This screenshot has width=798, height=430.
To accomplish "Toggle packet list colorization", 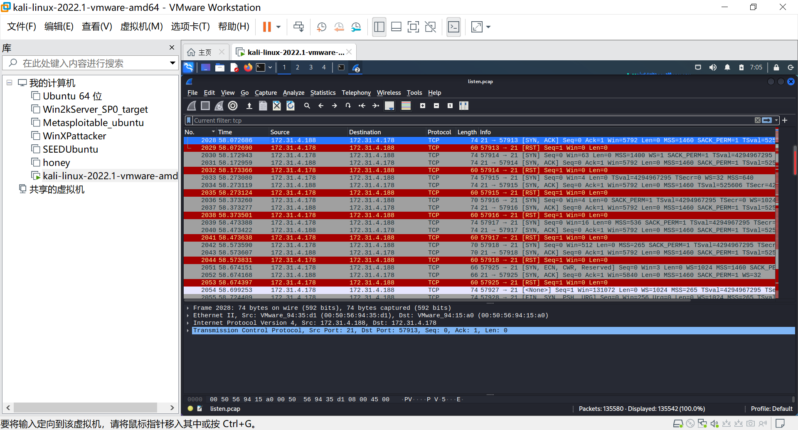I will click(x=406, y=106).
